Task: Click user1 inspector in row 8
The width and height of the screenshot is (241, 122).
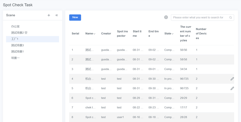Action: (x=121, y=117)
